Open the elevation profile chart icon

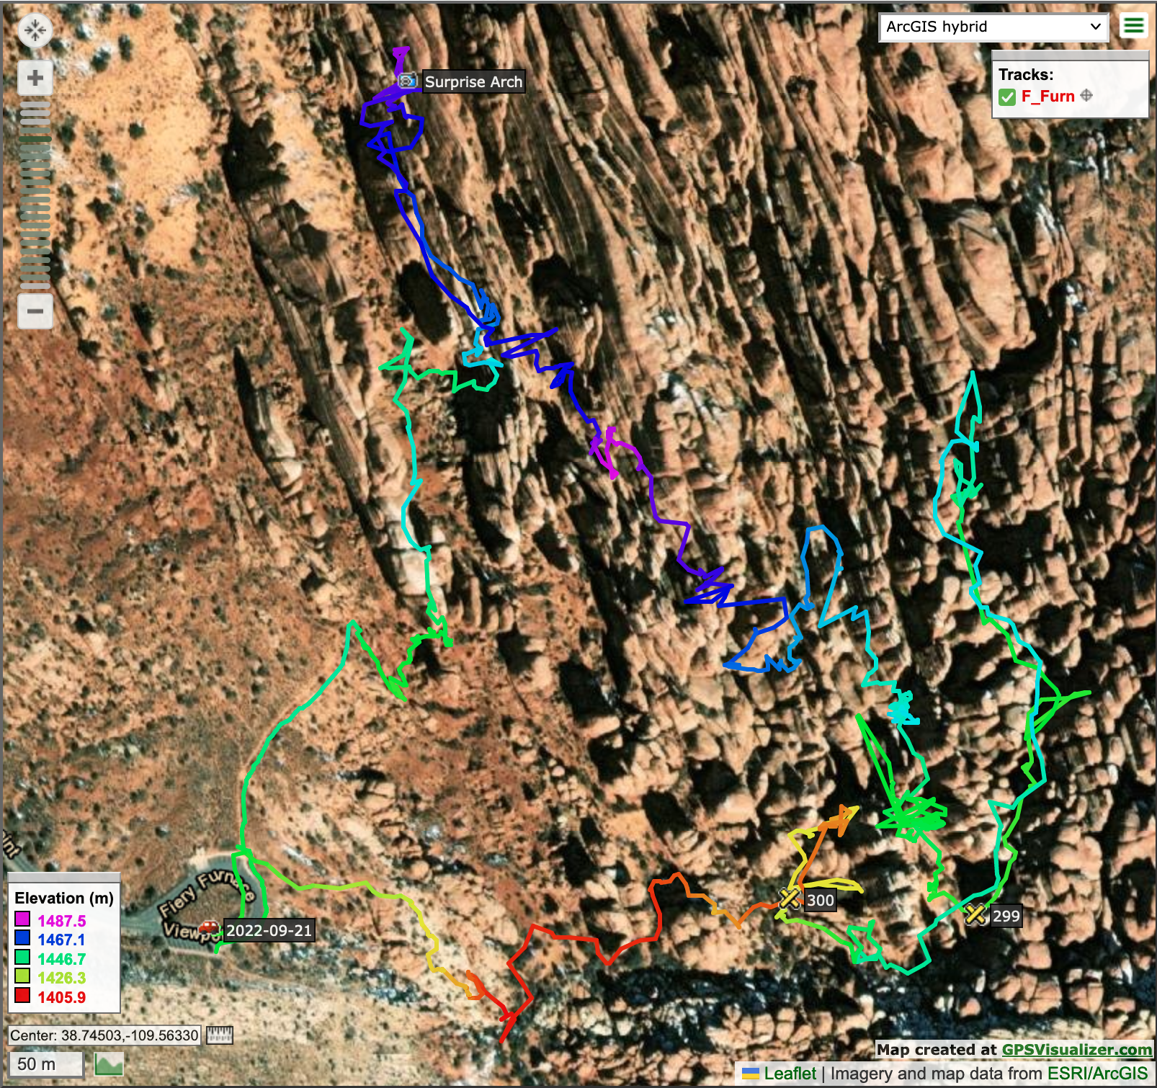(x=109, y=1064)
